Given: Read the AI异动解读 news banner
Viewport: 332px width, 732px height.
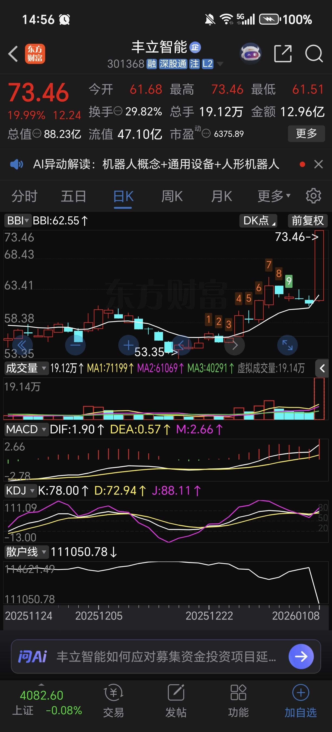Looking at the screenshot, I should click(156, 164).
